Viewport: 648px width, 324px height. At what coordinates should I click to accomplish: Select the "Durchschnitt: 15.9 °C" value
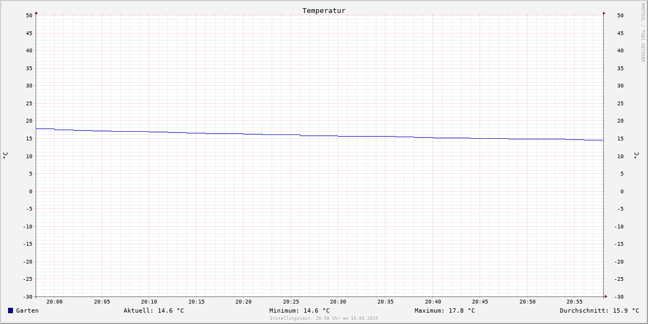point(599,310)
